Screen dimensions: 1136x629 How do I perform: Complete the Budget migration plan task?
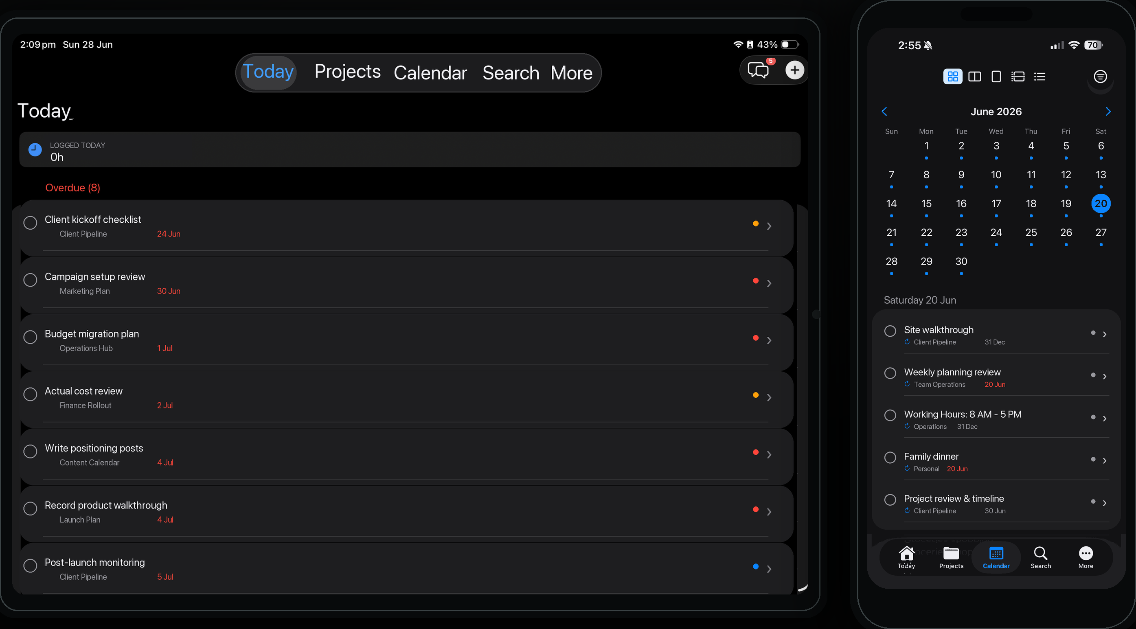click(30, 337)
